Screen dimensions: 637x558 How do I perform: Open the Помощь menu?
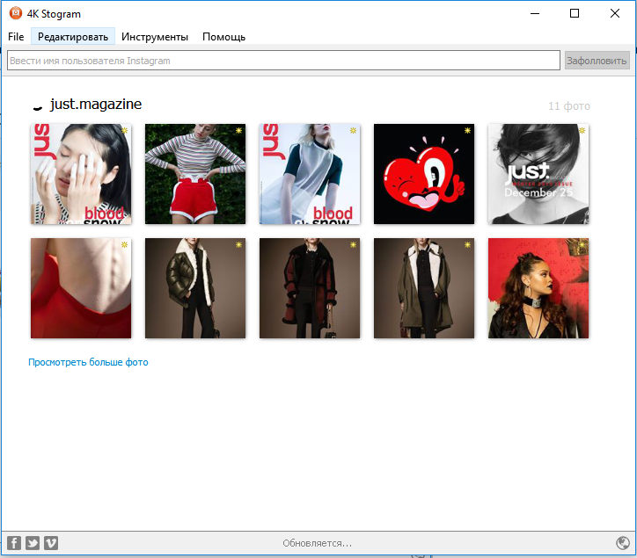[223, 37]
